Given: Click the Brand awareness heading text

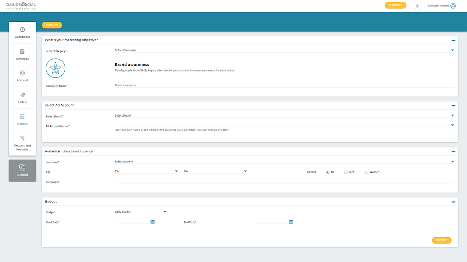Looking at the screenshot, I should click(x=132, y=65).
